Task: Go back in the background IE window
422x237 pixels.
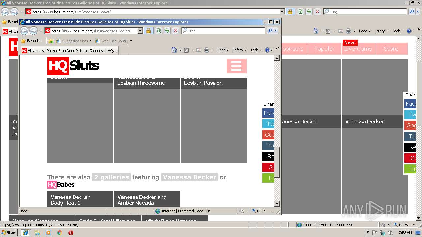Action: coord(5,12)
